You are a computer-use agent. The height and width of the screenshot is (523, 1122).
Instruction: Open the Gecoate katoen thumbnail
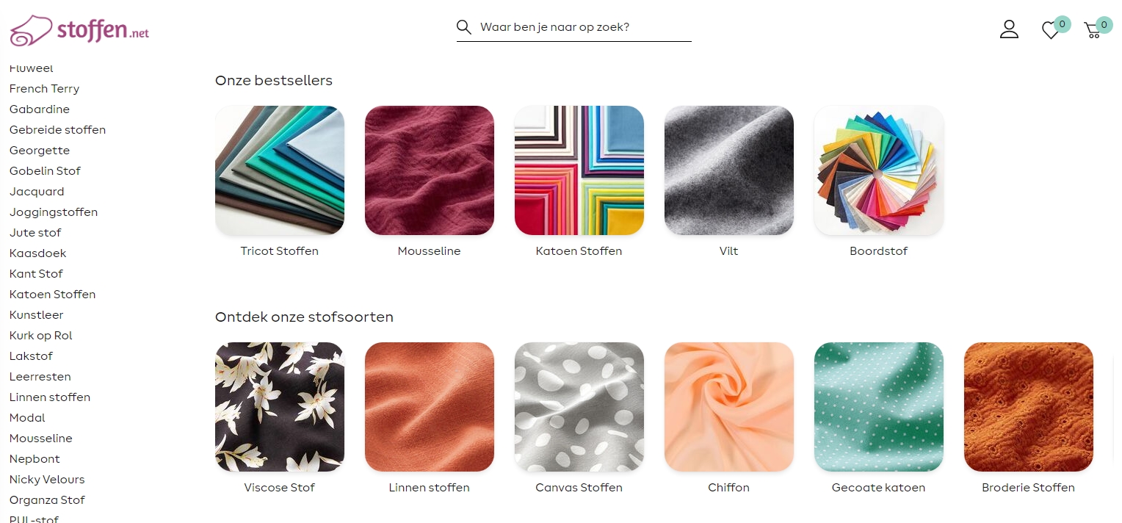(879, 407)
